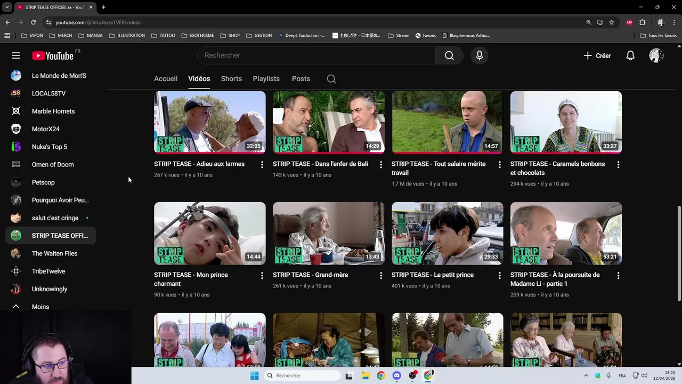The height and width of the screenshot is (384, 682).
Task: Open the GESTION bookmarks folder
Action: (x=258, y=36)
